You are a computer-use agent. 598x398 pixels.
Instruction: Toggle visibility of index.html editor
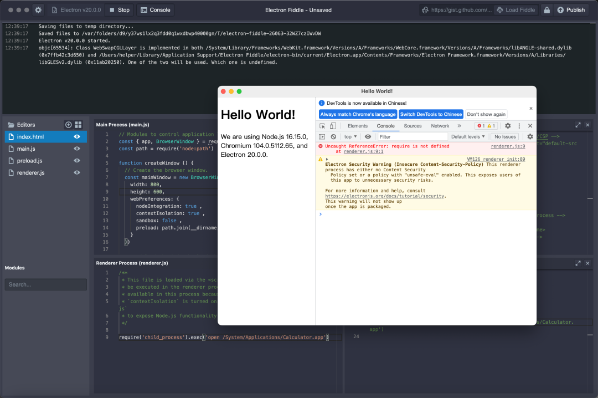tap(76, 137)
